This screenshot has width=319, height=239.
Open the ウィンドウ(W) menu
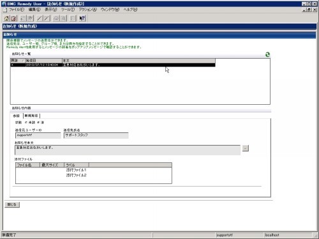pyautogui.click(x=110, y=10)
